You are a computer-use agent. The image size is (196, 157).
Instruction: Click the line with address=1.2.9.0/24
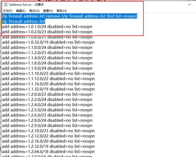[47, 126]
